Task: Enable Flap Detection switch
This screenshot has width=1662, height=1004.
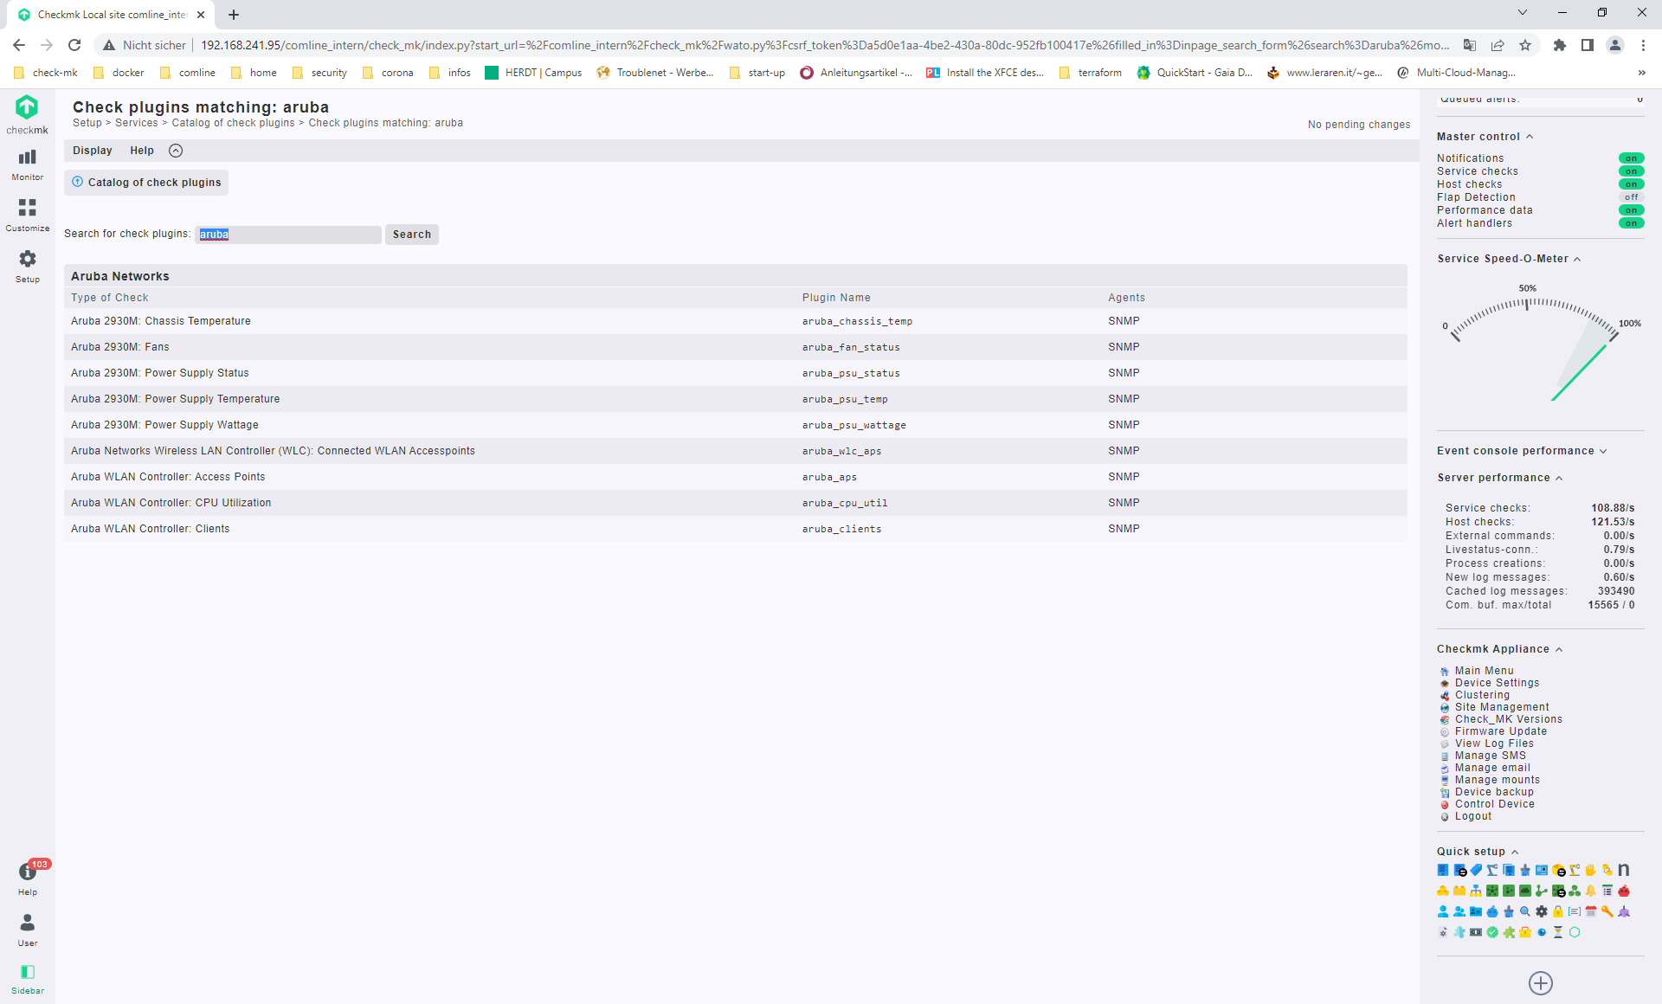Action: pyautogui.click(x=1631, y=197)
